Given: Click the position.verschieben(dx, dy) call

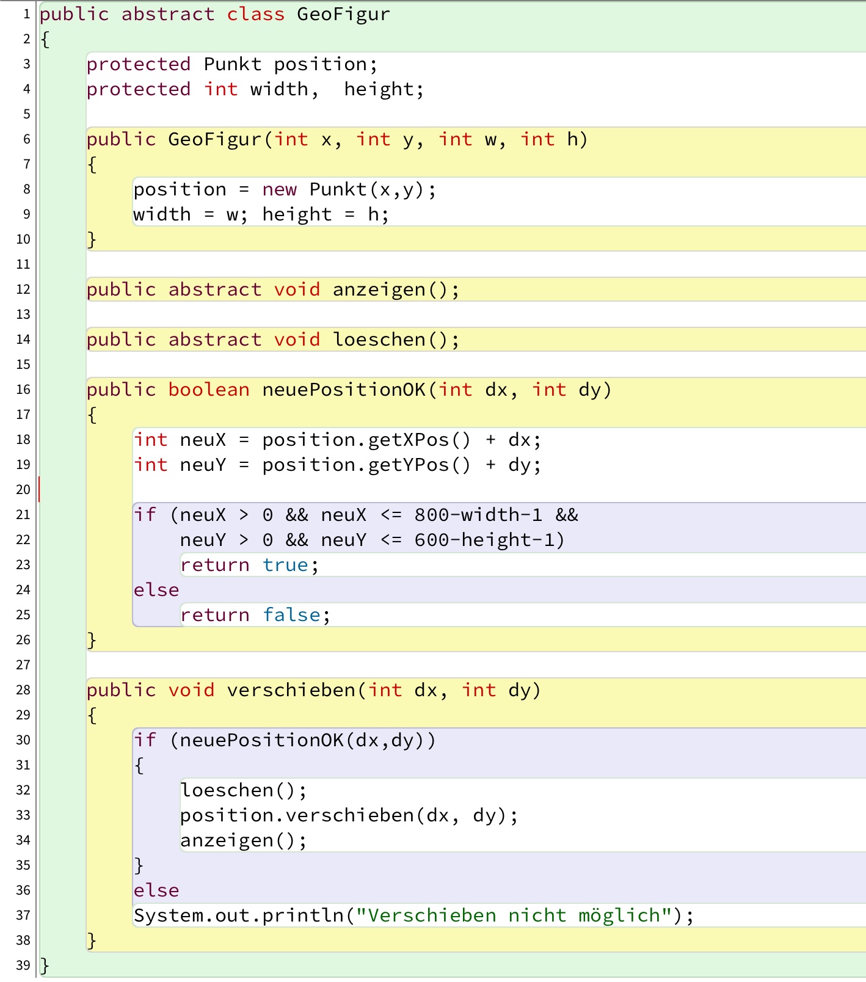Looking at the screenshot, I should [349, 815].
